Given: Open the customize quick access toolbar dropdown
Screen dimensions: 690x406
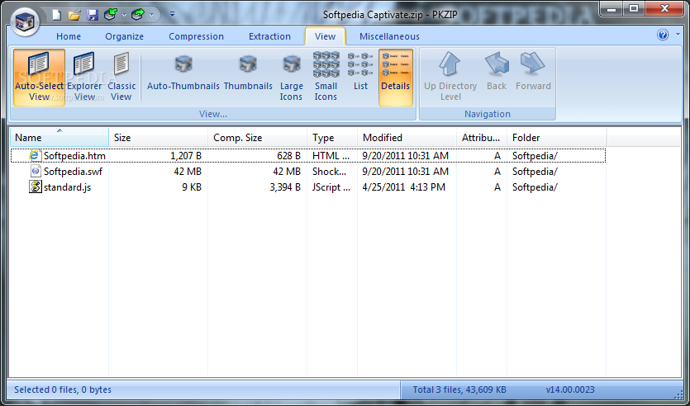Looking at the screenshot, I should coord(172,15).
